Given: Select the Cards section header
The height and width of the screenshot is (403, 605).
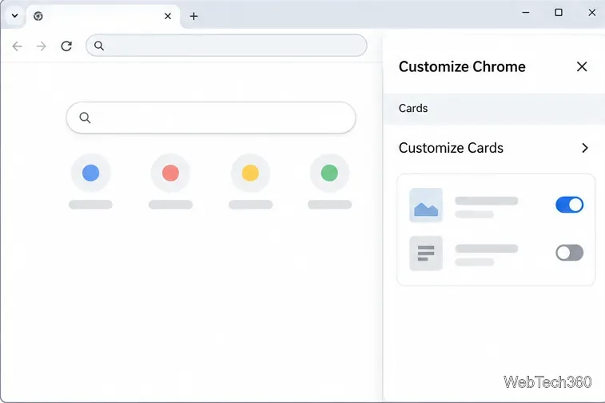Looking at the screenshot, I should click(x=494, y=109).
